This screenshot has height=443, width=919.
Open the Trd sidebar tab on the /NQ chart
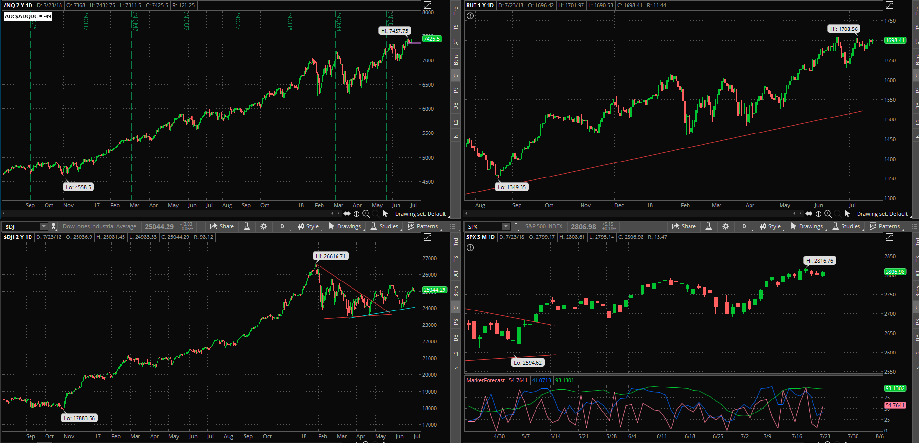tap(456, 11)
